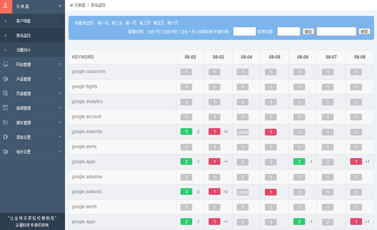Expand the 媒体管理 dropdown chevron
This screenshot has width=377, height=230.
pos(60,122)
